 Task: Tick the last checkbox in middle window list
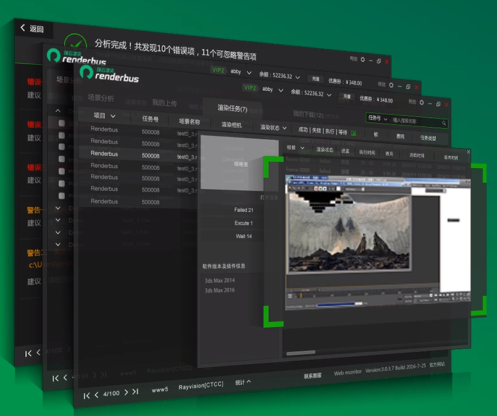tap(62, 196)
